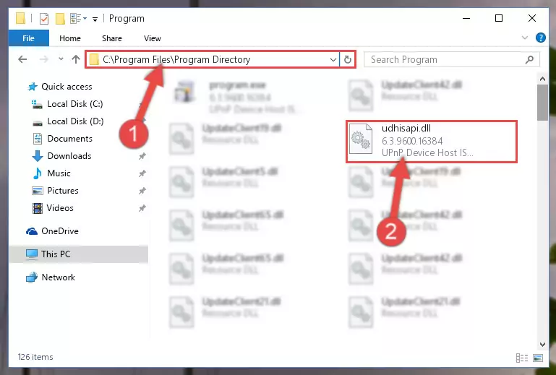The image size is (556, 375).
Task: Select the udhisapi.dll file
Action: click(431, 141)
